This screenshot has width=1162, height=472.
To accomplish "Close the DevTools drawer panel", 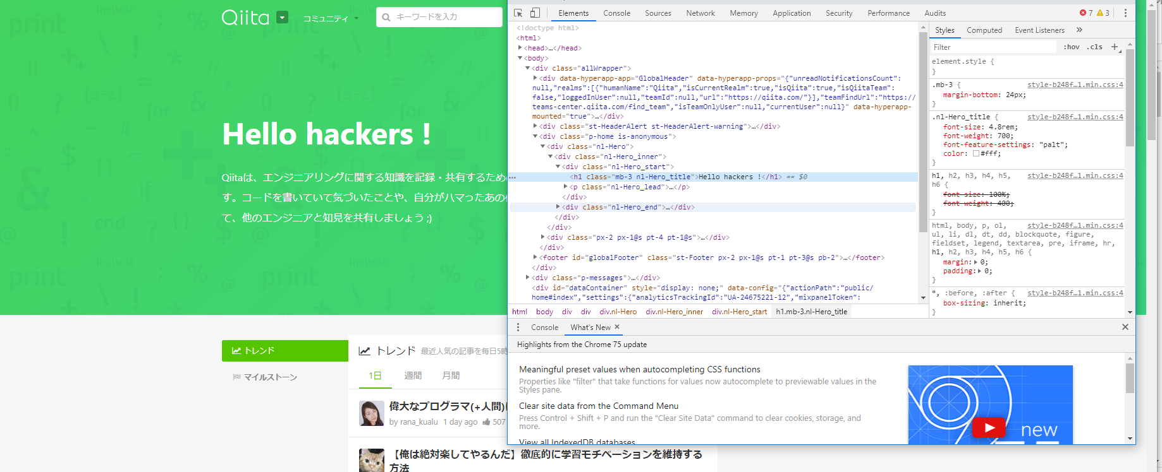I will pos(1125,327).
